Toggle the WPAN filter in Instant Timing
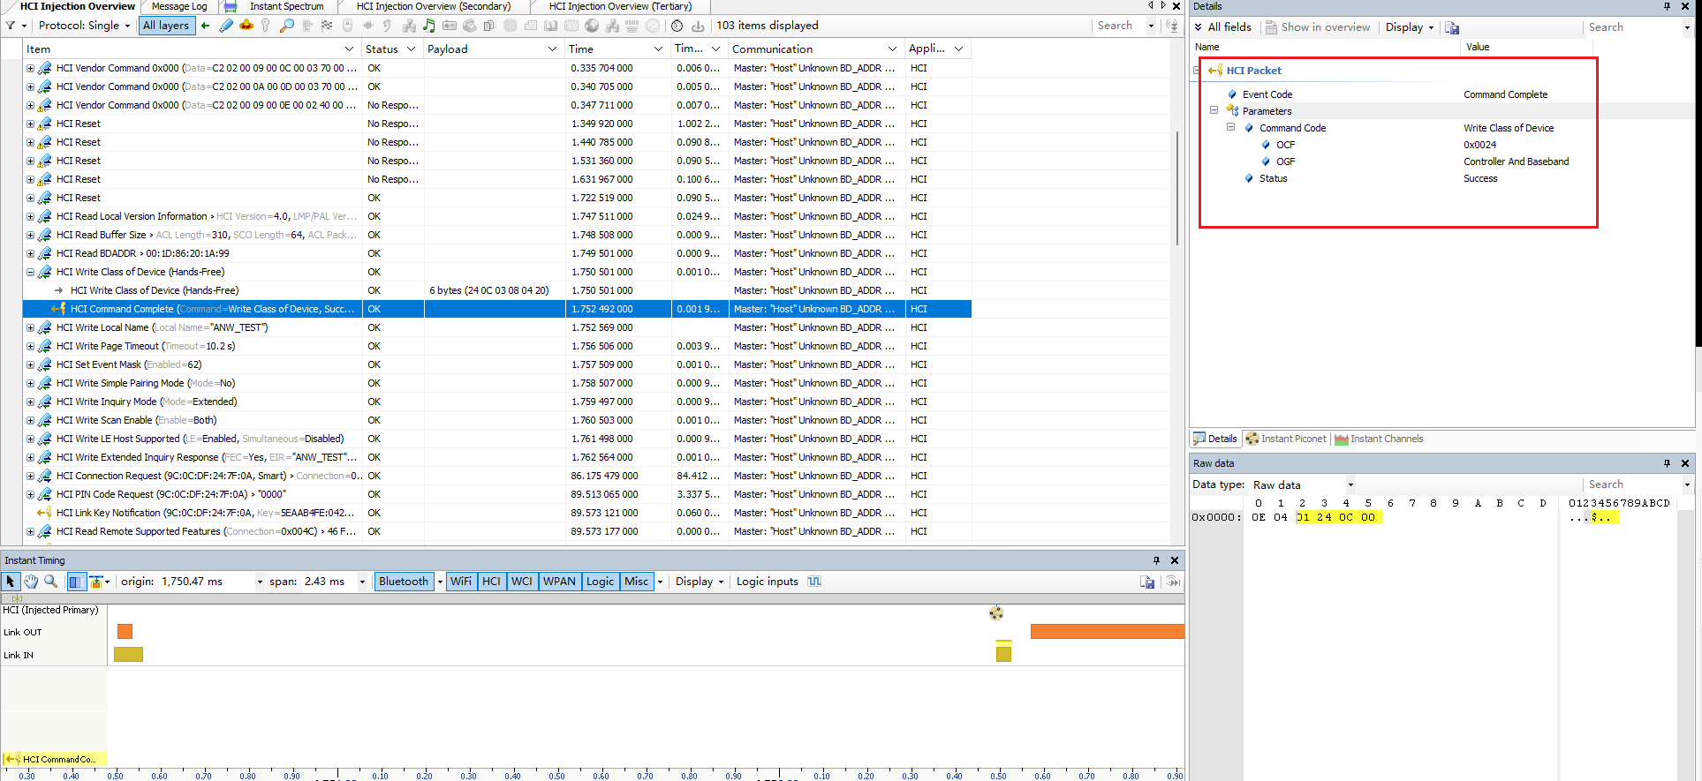 click(559, 582)
